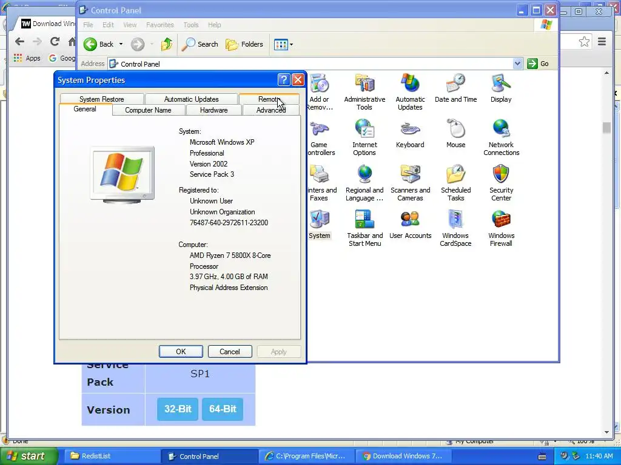Switch to the Computer Name tab
This screenshot has height=465, width=621.
tap(148, 110)
